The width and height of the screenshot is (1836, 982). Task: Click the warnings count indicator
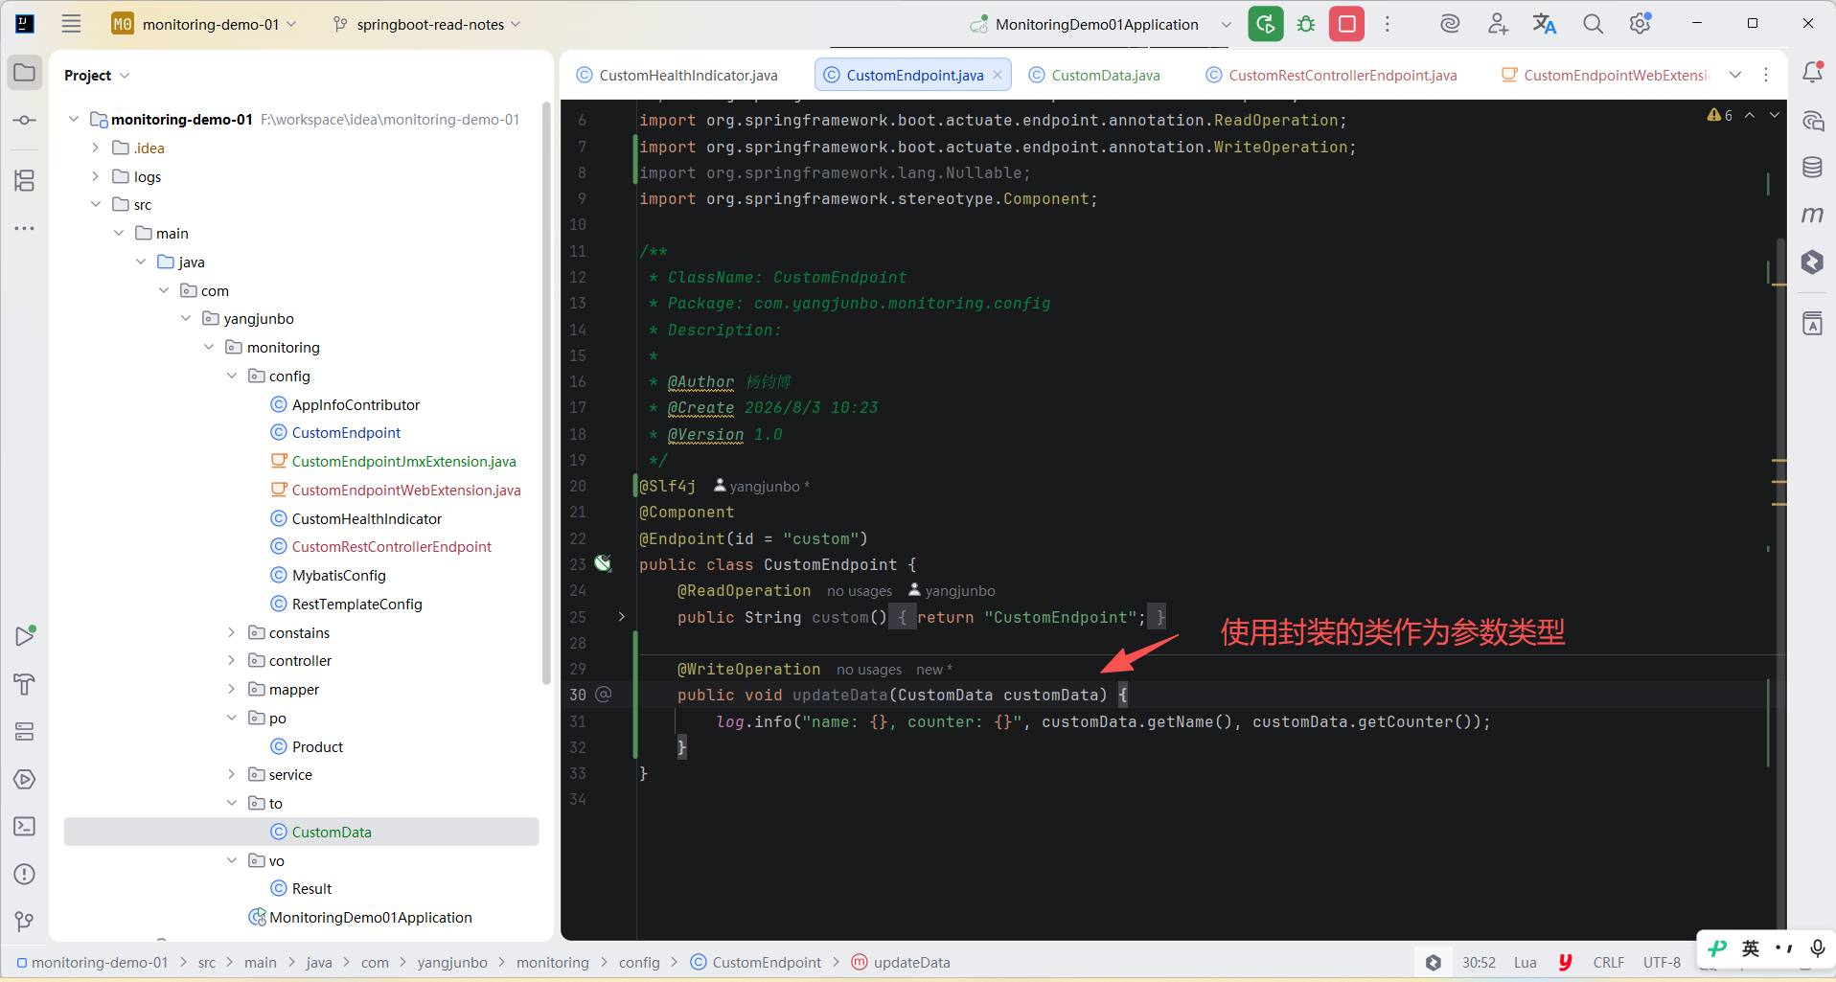(1720, 115)
